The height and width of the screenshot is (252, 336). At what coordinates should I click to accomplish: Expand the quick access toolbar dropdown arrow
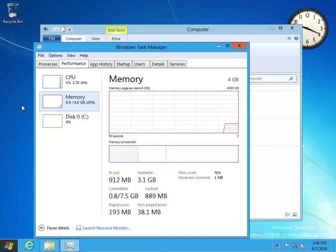point(70,30)
